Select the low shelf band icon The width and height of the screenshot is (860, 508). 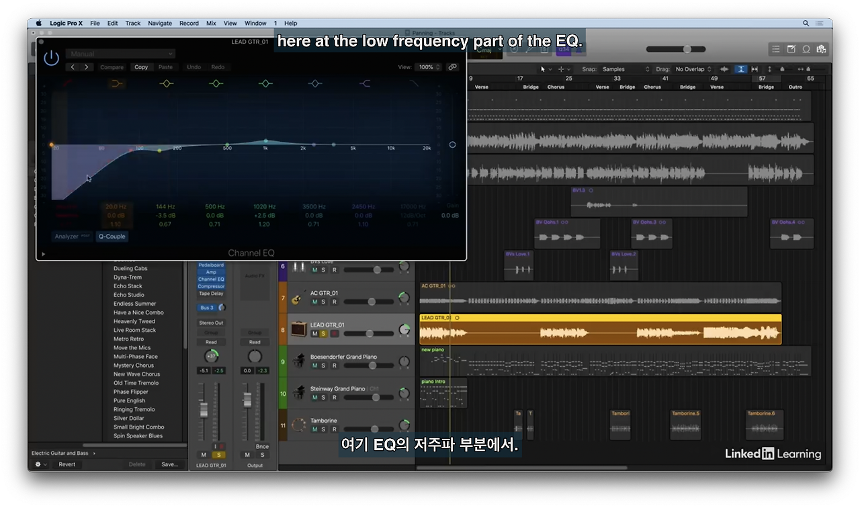point(118,83)
